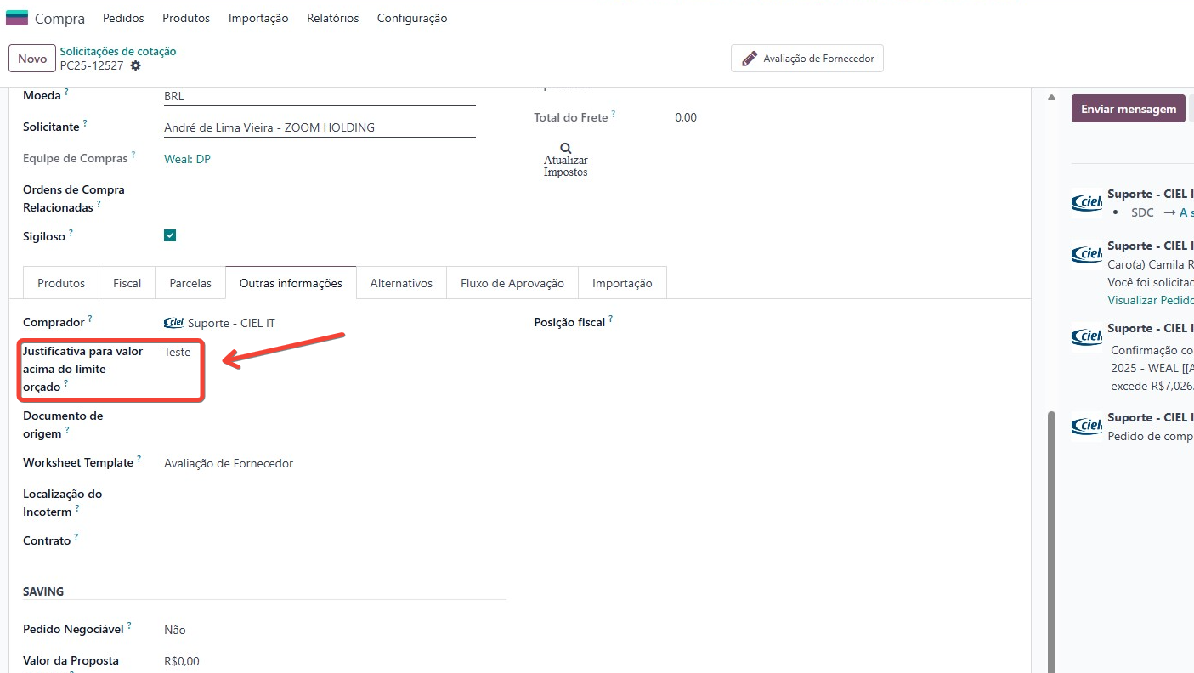This screenshot has height=673, width=1194.
Task: Click the Solicitante input field
Action: (x=319, y=127)
